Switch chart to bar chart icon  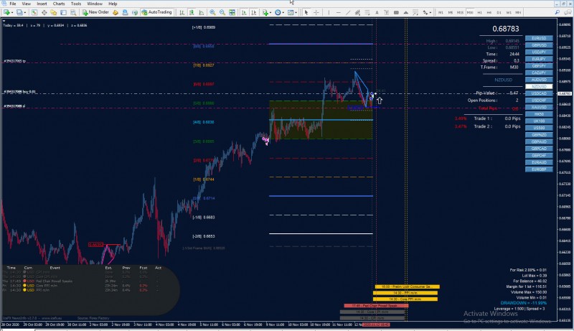tap(182, 12)
